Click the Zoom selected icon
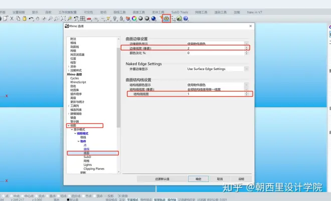 tap(70, 18)
